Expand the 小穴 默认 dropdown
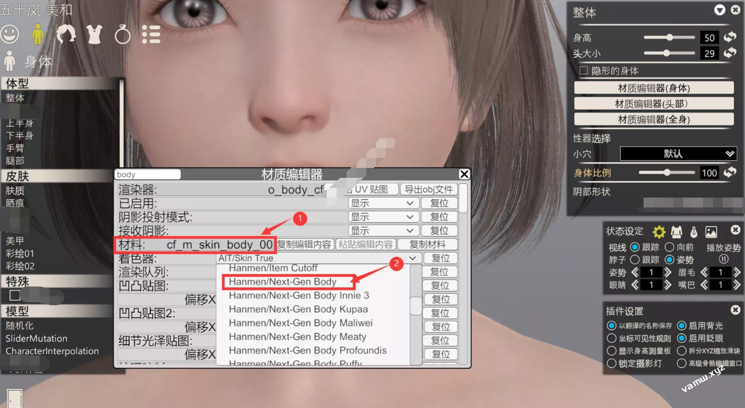This screenshot has width=745, height=408. pos(678,154)
